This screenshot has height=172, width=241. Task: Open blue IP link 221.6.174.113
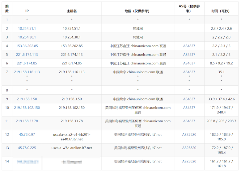pos(27,55)
